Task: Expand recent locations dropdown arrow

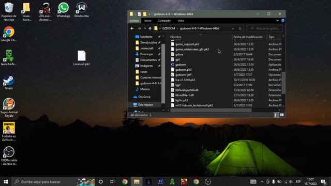Action: point(145,28)
